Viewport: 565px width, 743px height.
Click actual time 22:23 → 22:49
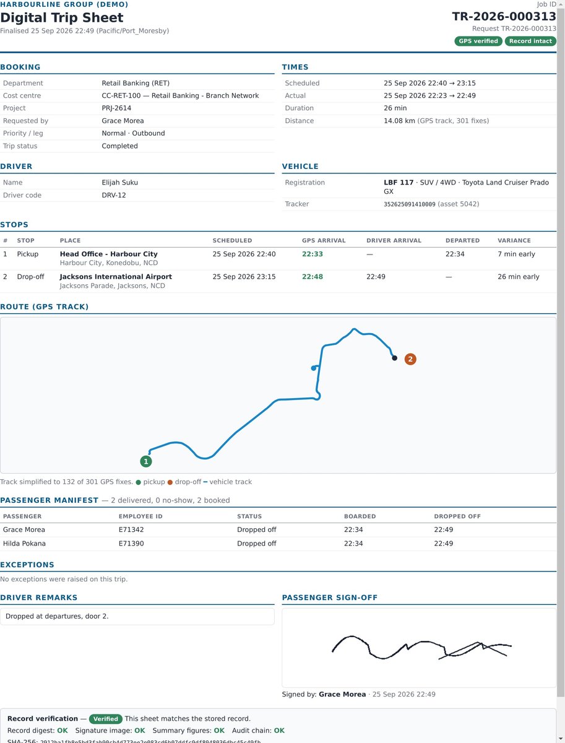(429, 95)
